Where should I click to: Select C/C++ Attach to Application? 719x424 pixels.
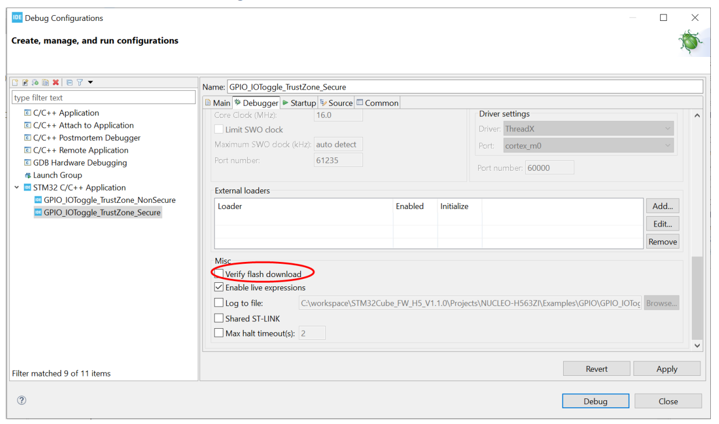pyautogui.click(x=79, y=125)
